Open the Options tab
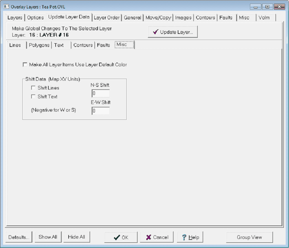 click(35, 18)
